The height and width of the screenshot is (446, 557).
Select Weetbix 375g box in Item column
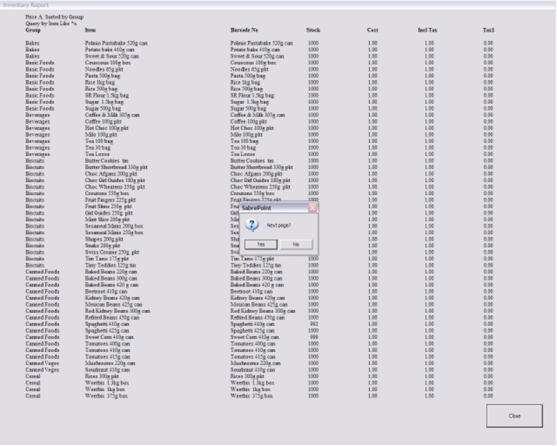pos(106,396)
